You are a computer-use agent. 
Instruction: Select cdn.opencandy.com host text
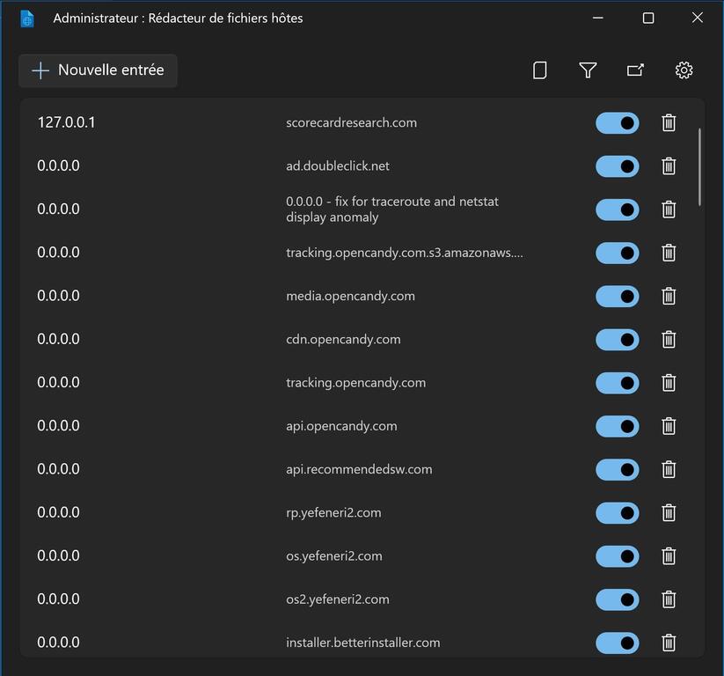(x=343, y=339)
